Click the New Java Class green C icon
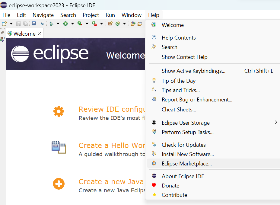 pos(117,24)
